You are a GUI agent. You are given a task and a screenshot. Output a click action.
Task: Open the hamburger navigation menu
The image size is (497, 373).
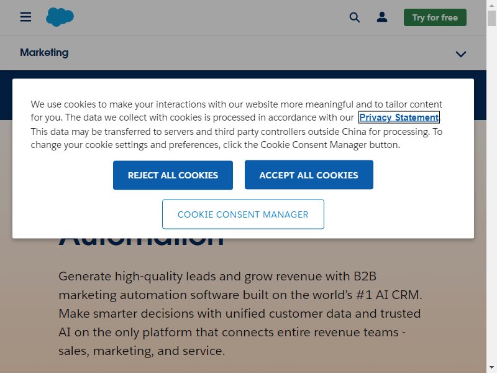[x=25, y=17]
